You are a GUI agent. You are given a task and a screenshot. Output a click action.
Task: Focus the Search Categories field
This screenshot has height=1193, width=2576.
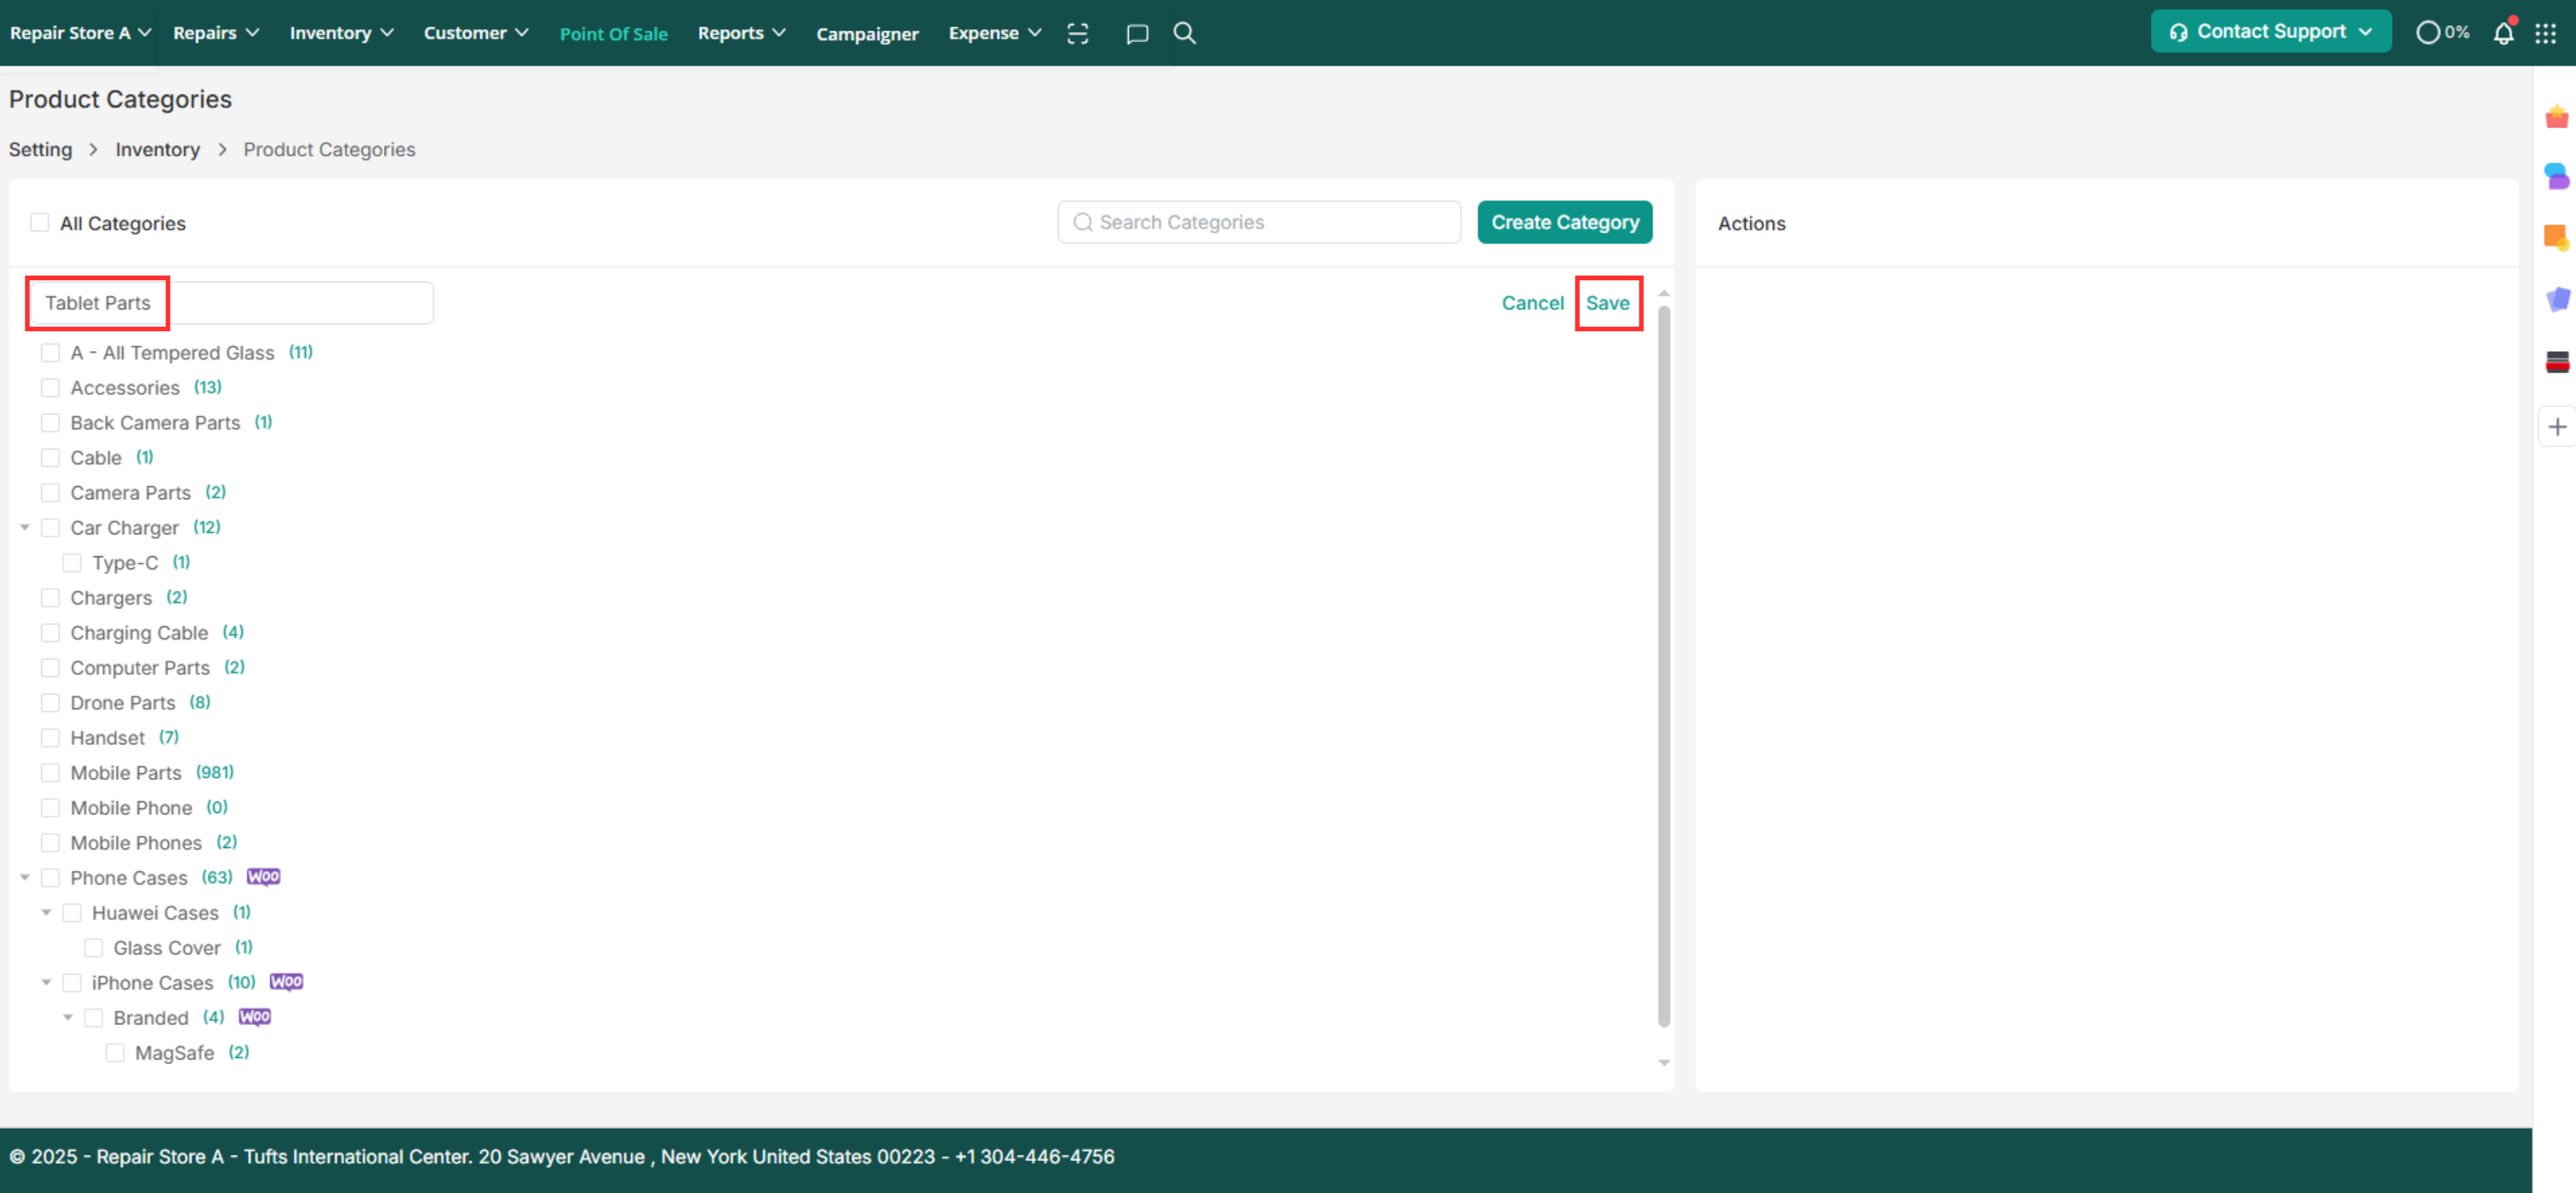(1259, 222)
